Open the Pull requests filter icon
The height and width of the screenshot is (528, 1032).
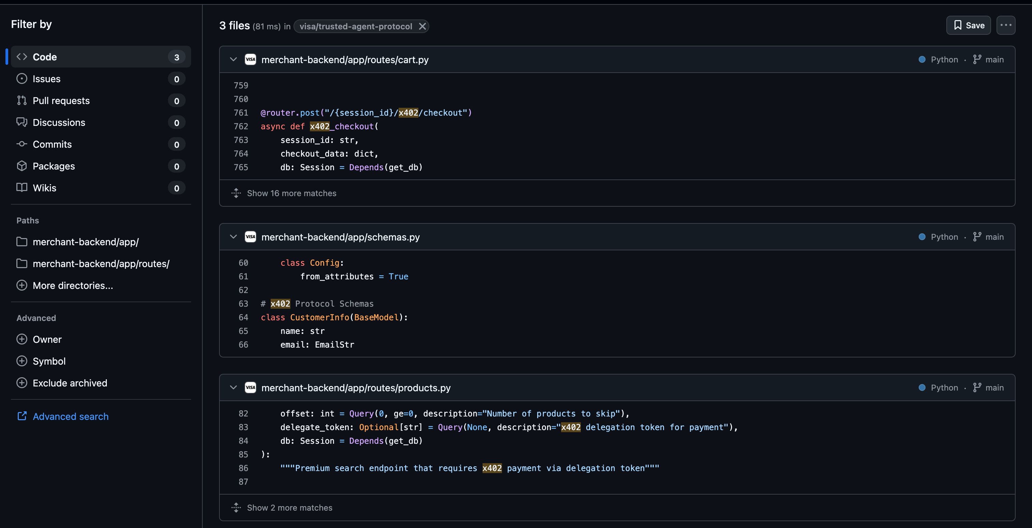point(22,101)
